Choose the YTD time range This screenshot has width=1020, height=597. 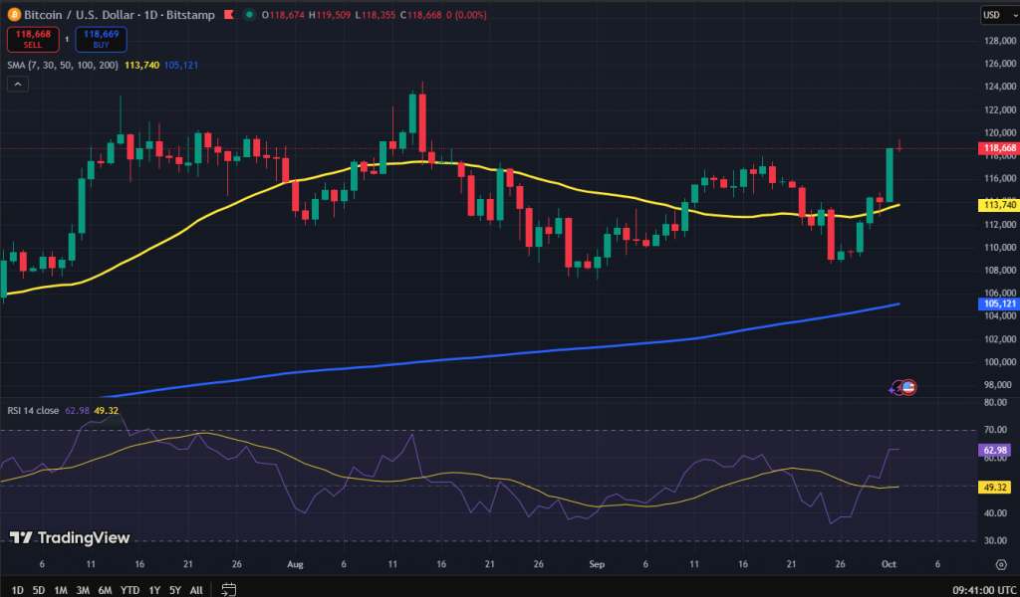[129, 590]
